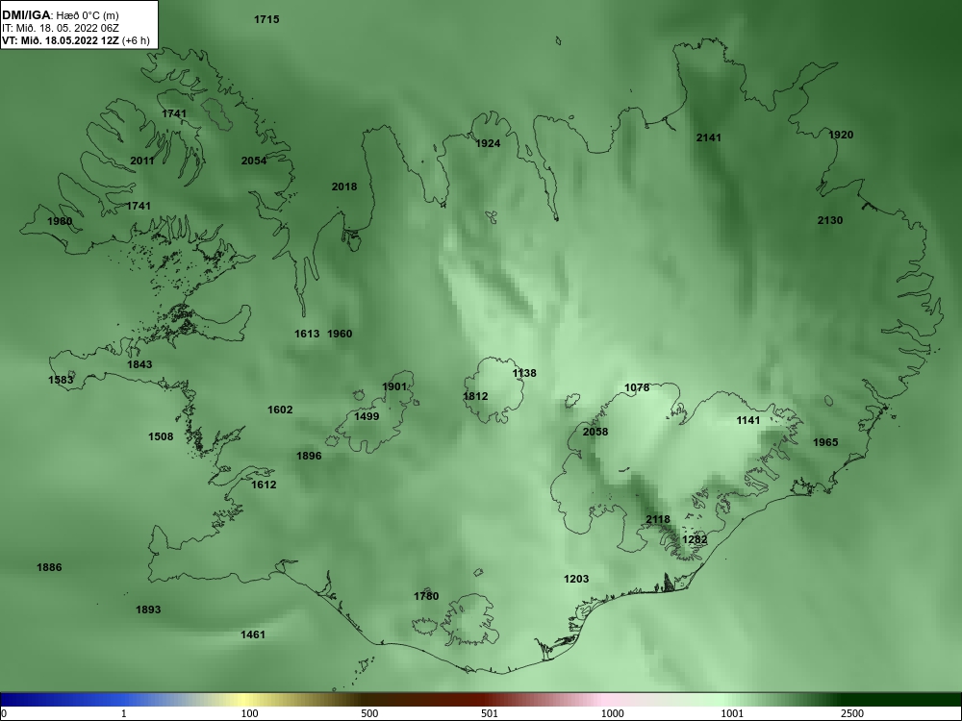Select the IT 06Z initial time line

coord(60,28)
